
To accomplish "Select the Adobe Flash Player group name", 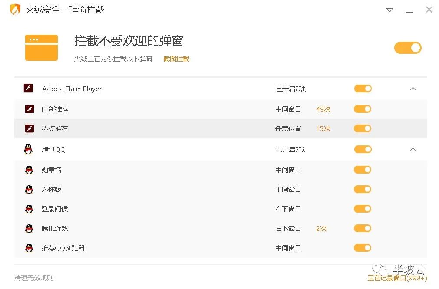I will click(x=72, y=89).
